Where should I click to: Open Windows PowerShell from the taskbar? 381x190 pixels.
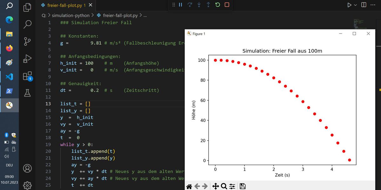(x=9, y=91)
